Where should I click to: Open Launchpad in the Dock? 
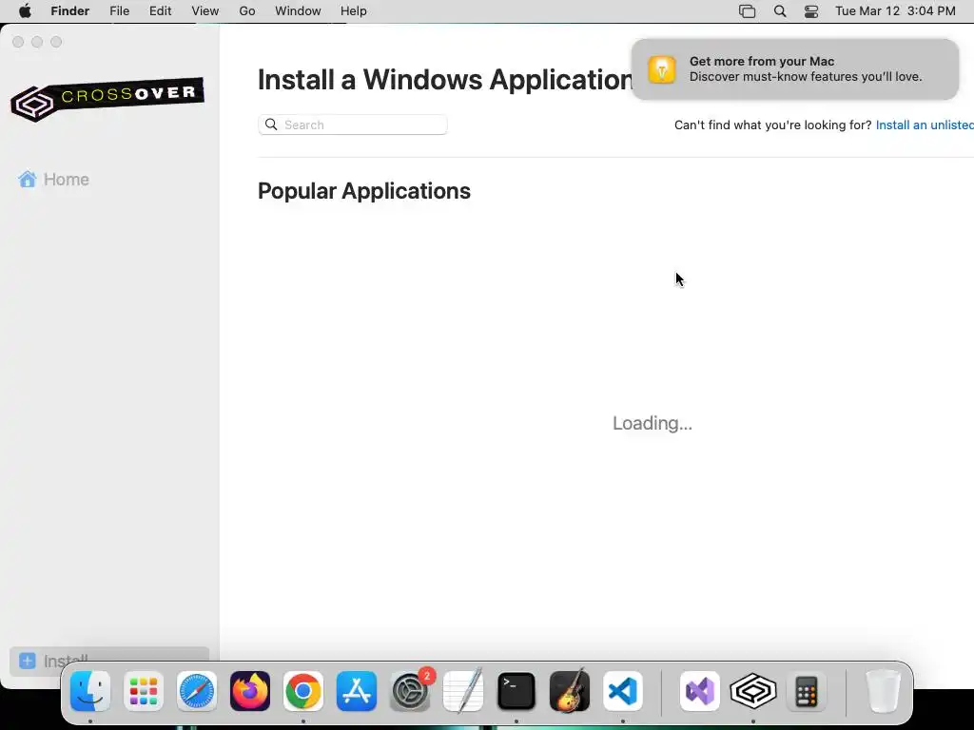[x=144, y=691]
